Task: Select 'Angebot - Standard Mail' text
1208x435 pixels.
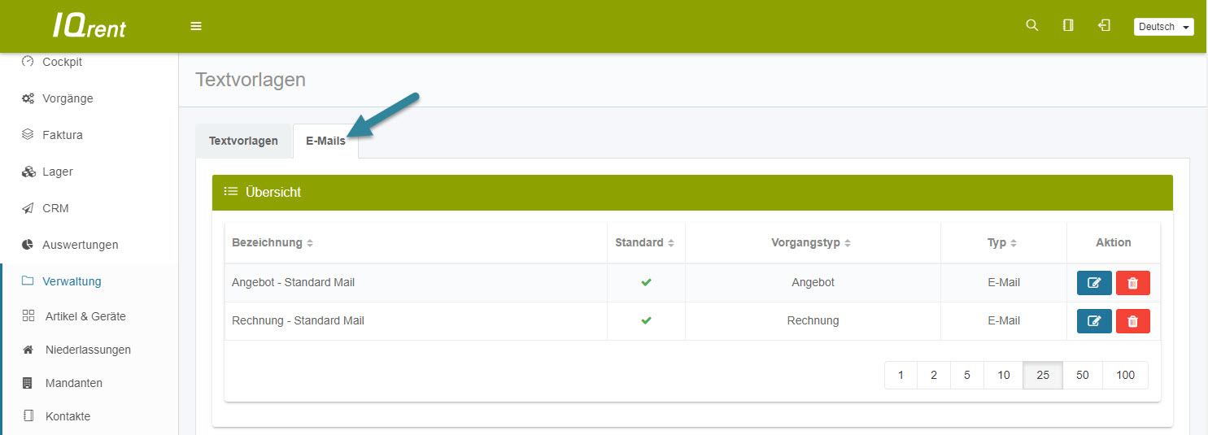Action: (x=293, y=282)
